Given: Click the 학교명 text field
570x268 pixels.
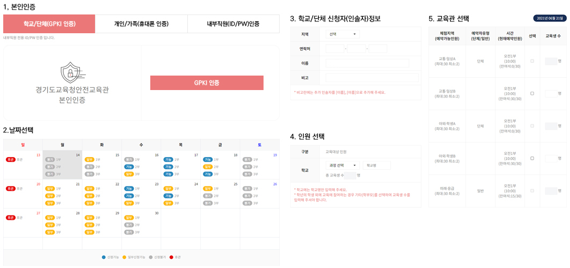Looking at the screenshot, I should click(377, 166).
